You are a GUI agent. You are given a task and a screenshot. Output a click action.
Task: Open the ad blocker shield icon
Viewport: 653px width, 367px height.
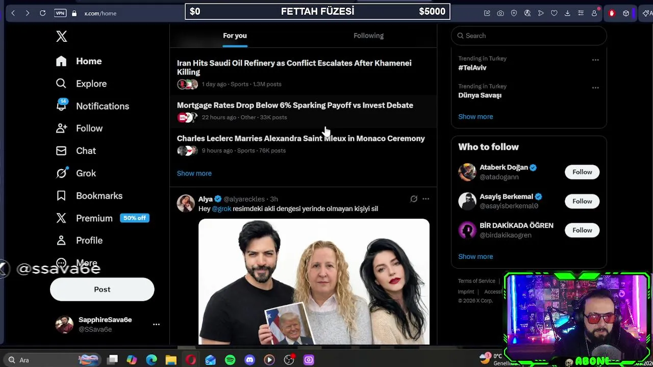click(x=514, y=13)
